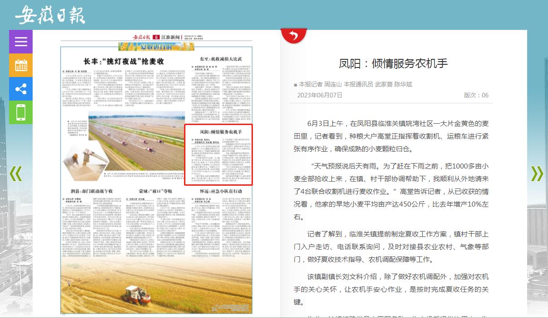Screen dimensions: 548x318
Task: Click the blue share icon
Action: pyautogui.click(x=21, y=89)
